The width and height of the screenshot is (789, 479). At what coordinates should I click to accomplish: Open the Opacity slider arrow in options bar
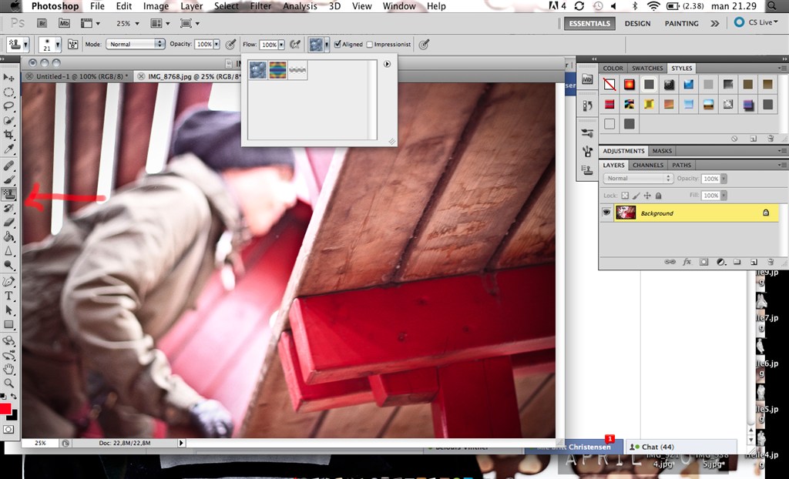tap(217, 44)
